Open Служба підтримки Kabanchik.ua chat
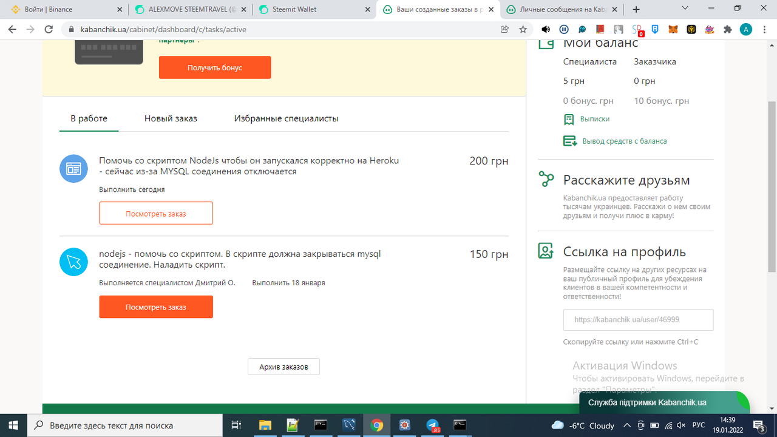 click(665, 402)
